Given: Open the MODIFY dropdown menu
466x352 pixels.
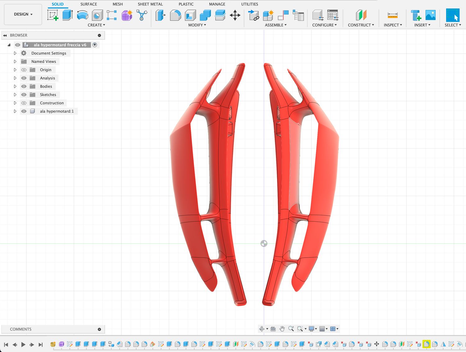Looking at the screenshot, I should [x=197, y=25].
